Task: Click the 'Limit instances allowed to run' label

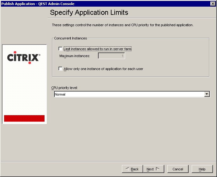Action: click(97, 49)
